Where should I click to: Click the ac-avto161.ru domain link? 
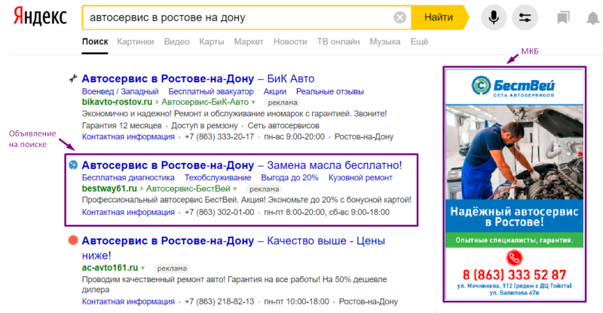pyautogui.click(x=110, y=268)
